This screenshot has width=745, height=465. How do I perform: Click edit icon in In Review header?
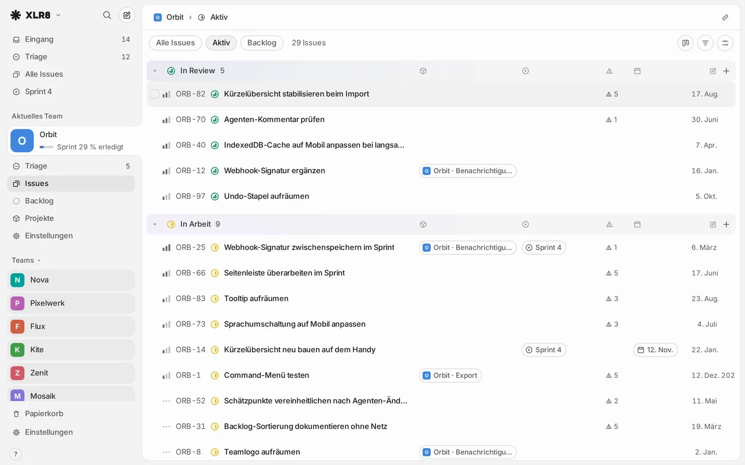pyautogui.click(x=713, y=71)
